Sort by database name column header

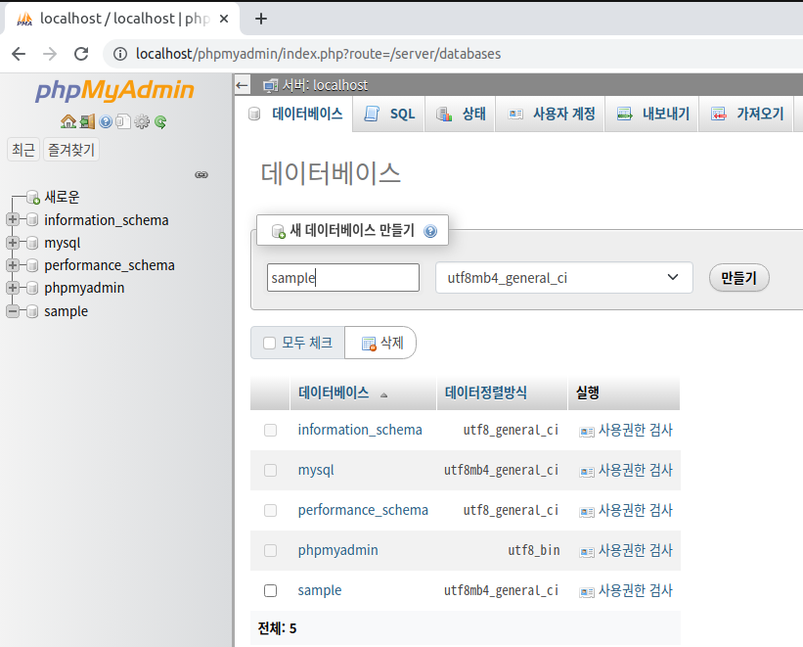click(334, 393)
